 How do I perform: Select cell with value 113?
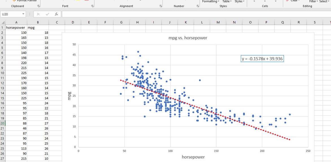(16, 148)
